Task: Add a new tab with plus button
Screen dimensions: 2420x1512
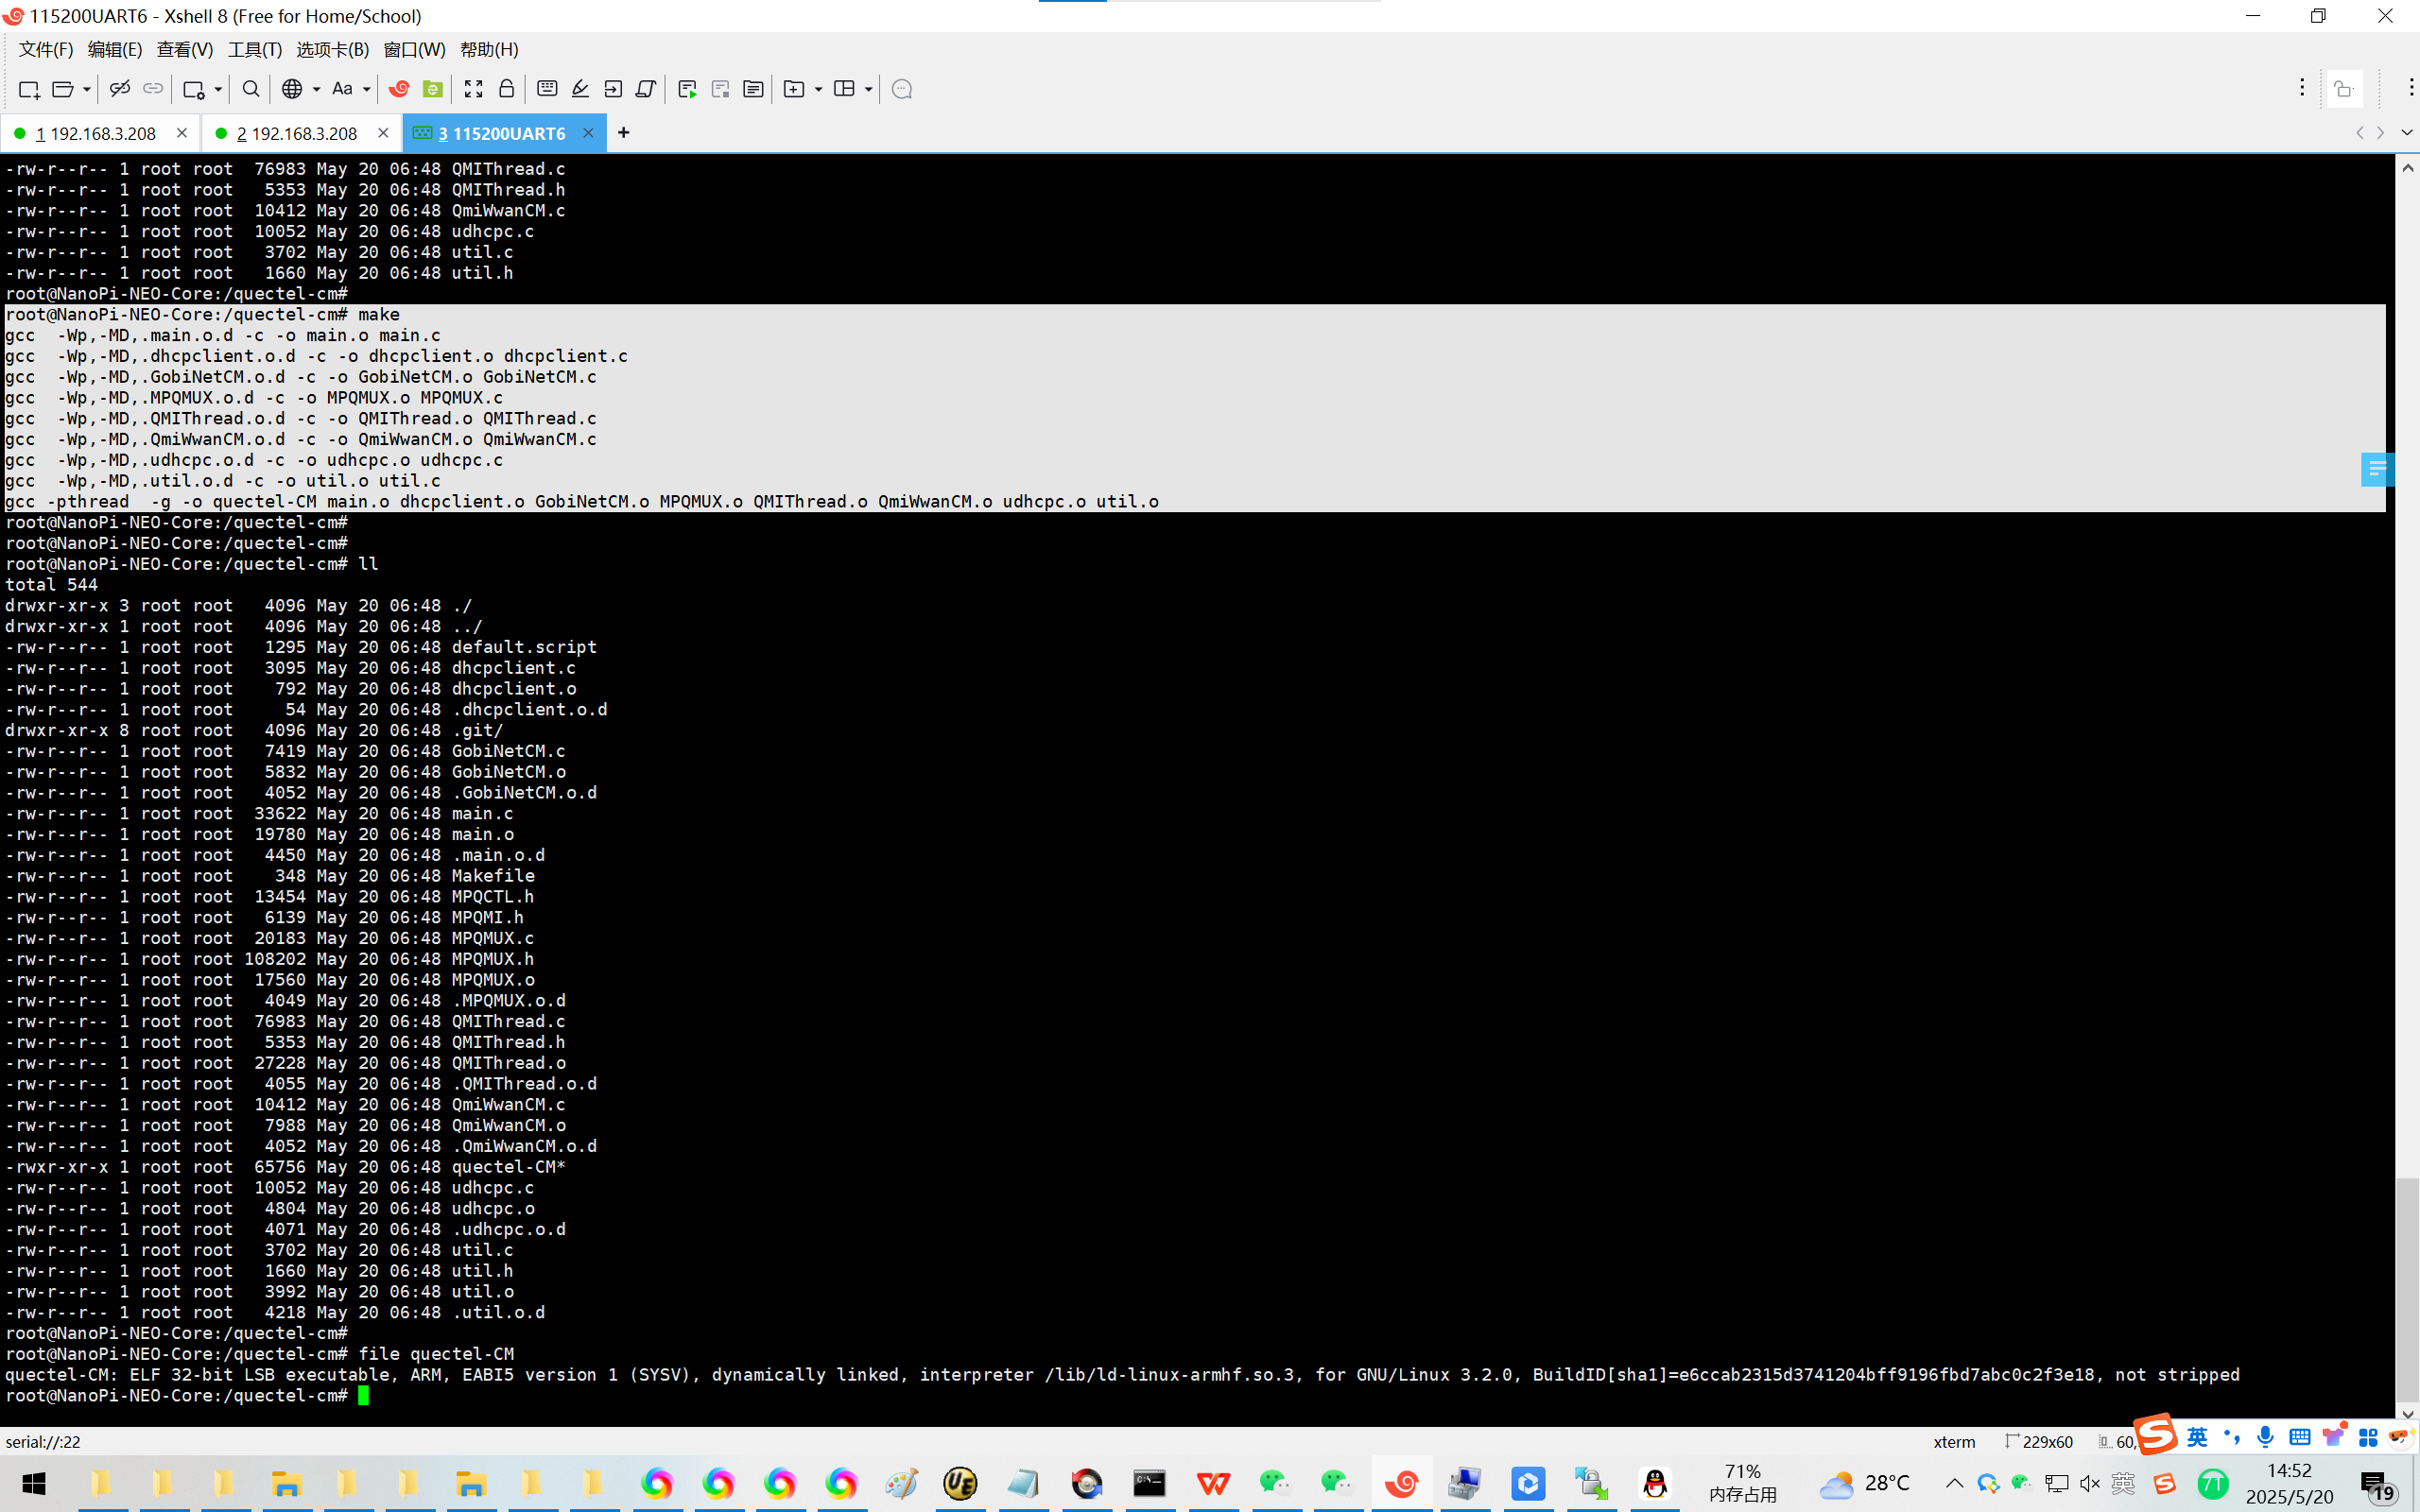Action: coord(623,133)
